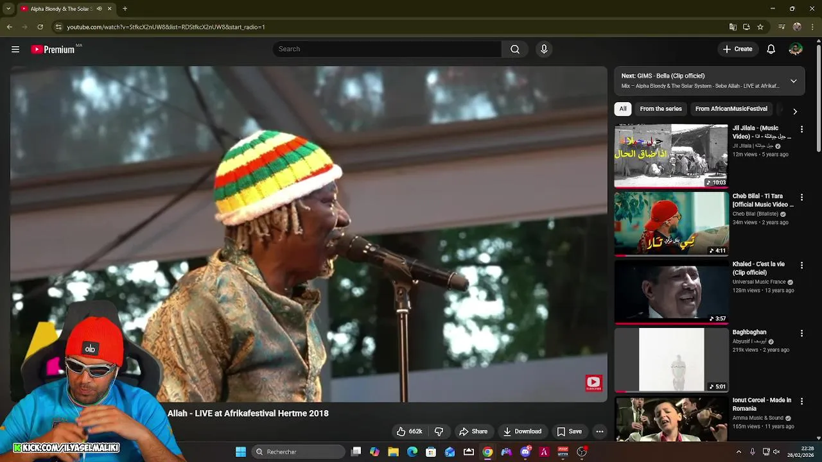The width and height of the screenshot is (822, 462).
Task: Click the Next: GIMS - Bella title
Action: click(x=663, y=76)
